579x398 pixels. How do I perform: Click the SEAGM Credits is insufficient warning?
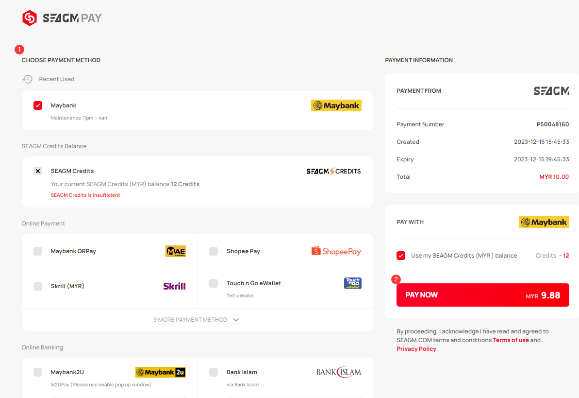coord(85,195)
